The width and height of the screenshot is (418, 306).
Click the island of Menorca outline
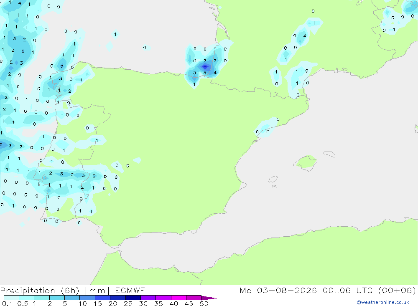(329, 154)
